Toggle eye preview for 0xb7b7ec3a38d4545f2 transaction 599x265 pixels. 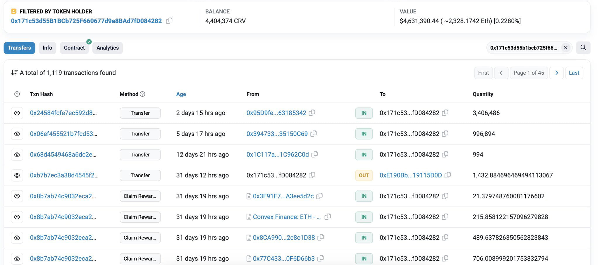click(x=17, y=175)
